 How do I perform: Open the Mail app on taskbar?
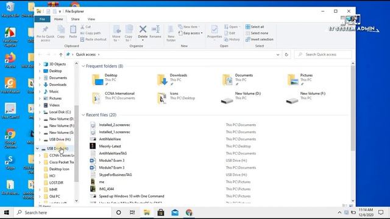(175, 212)
